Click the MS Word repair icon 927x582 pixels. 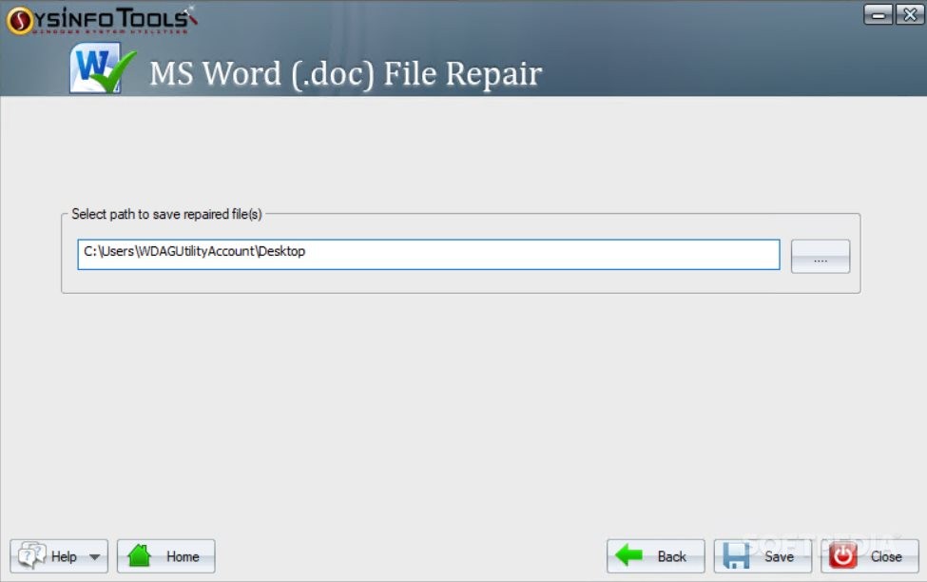click(x=103, y=68)
